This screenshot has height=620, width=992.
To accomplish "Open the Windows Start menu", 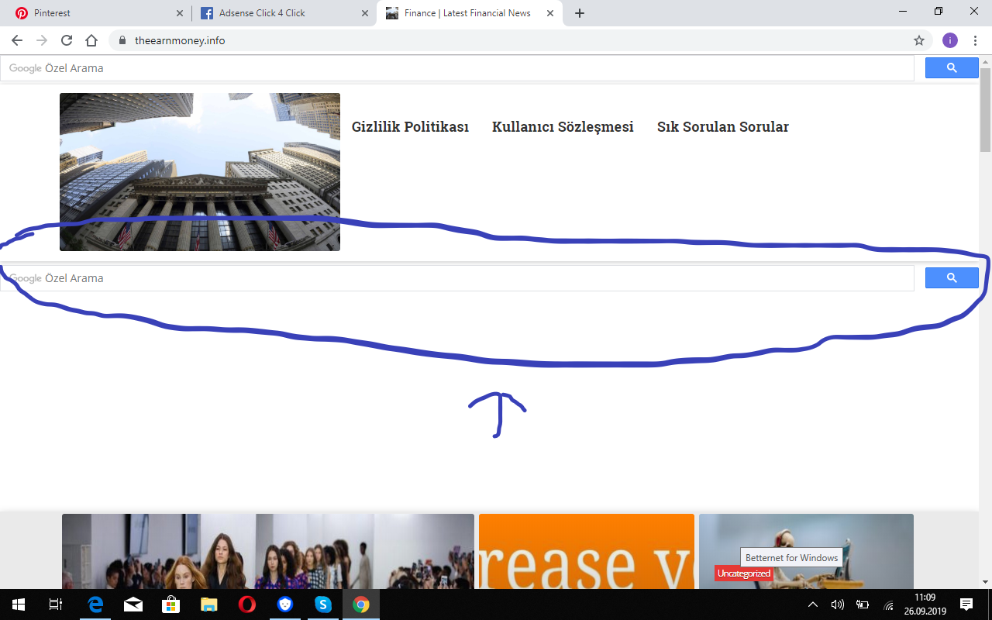I will 19,604.
